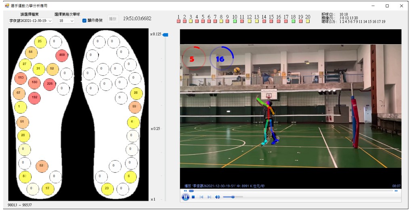Expand the serve number dropdown showing 18
The image size is (411, 210).
pyautogui.click(x=67, y=21)
